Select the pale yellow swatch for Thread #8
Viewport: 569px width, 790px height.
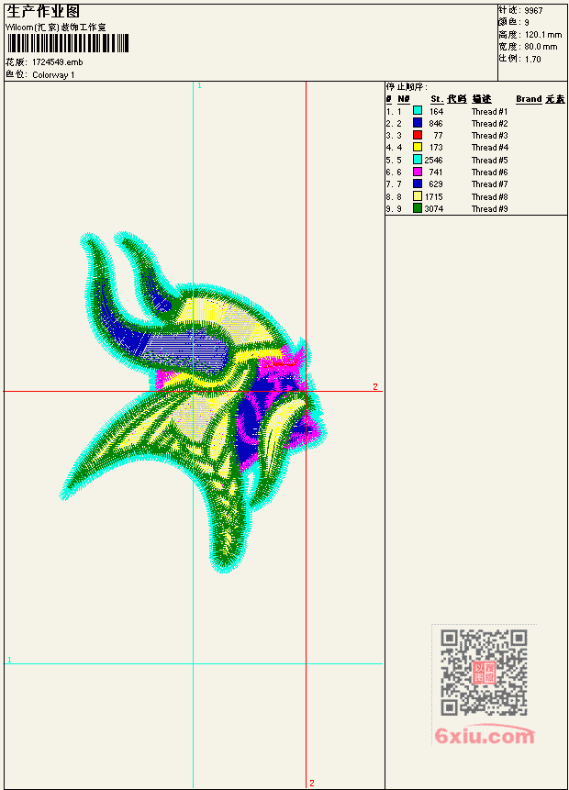click(x=418, y=196)
